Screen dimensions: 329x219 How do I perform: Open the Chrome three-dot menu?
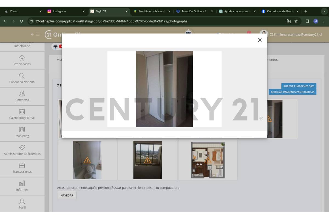point(324,21)
